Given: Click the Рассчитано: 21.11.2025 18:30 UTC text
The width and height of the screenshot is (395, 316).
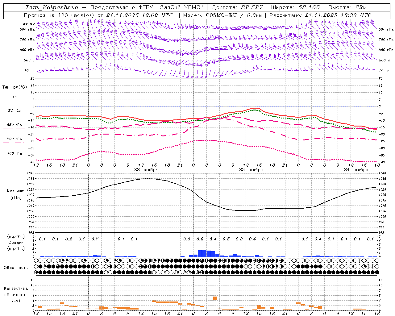Looking at the screenshot, I should (321, 15).
